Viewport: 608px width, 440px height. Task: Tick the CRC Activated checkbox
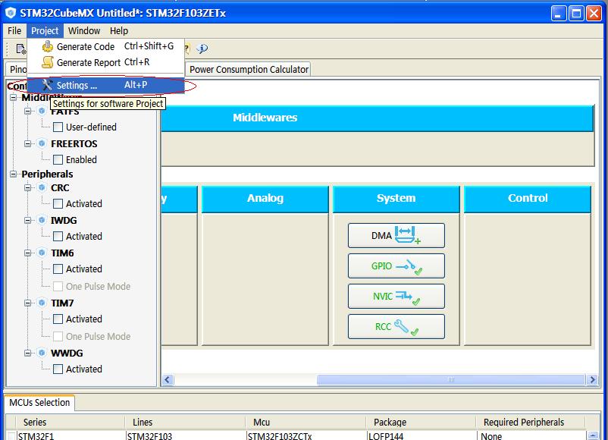[58, 204]
